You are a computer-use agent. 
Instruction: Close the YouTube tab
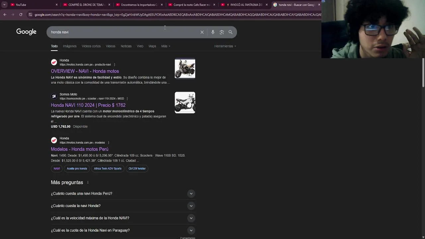click(x=56, y=5)
